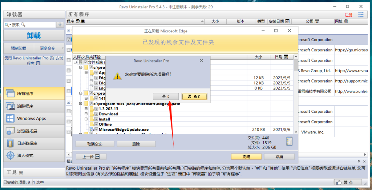Click the leftover list scroll-down arrow
Image resolution: width=372 pixels, height=190 pixels.
point(296,131)
